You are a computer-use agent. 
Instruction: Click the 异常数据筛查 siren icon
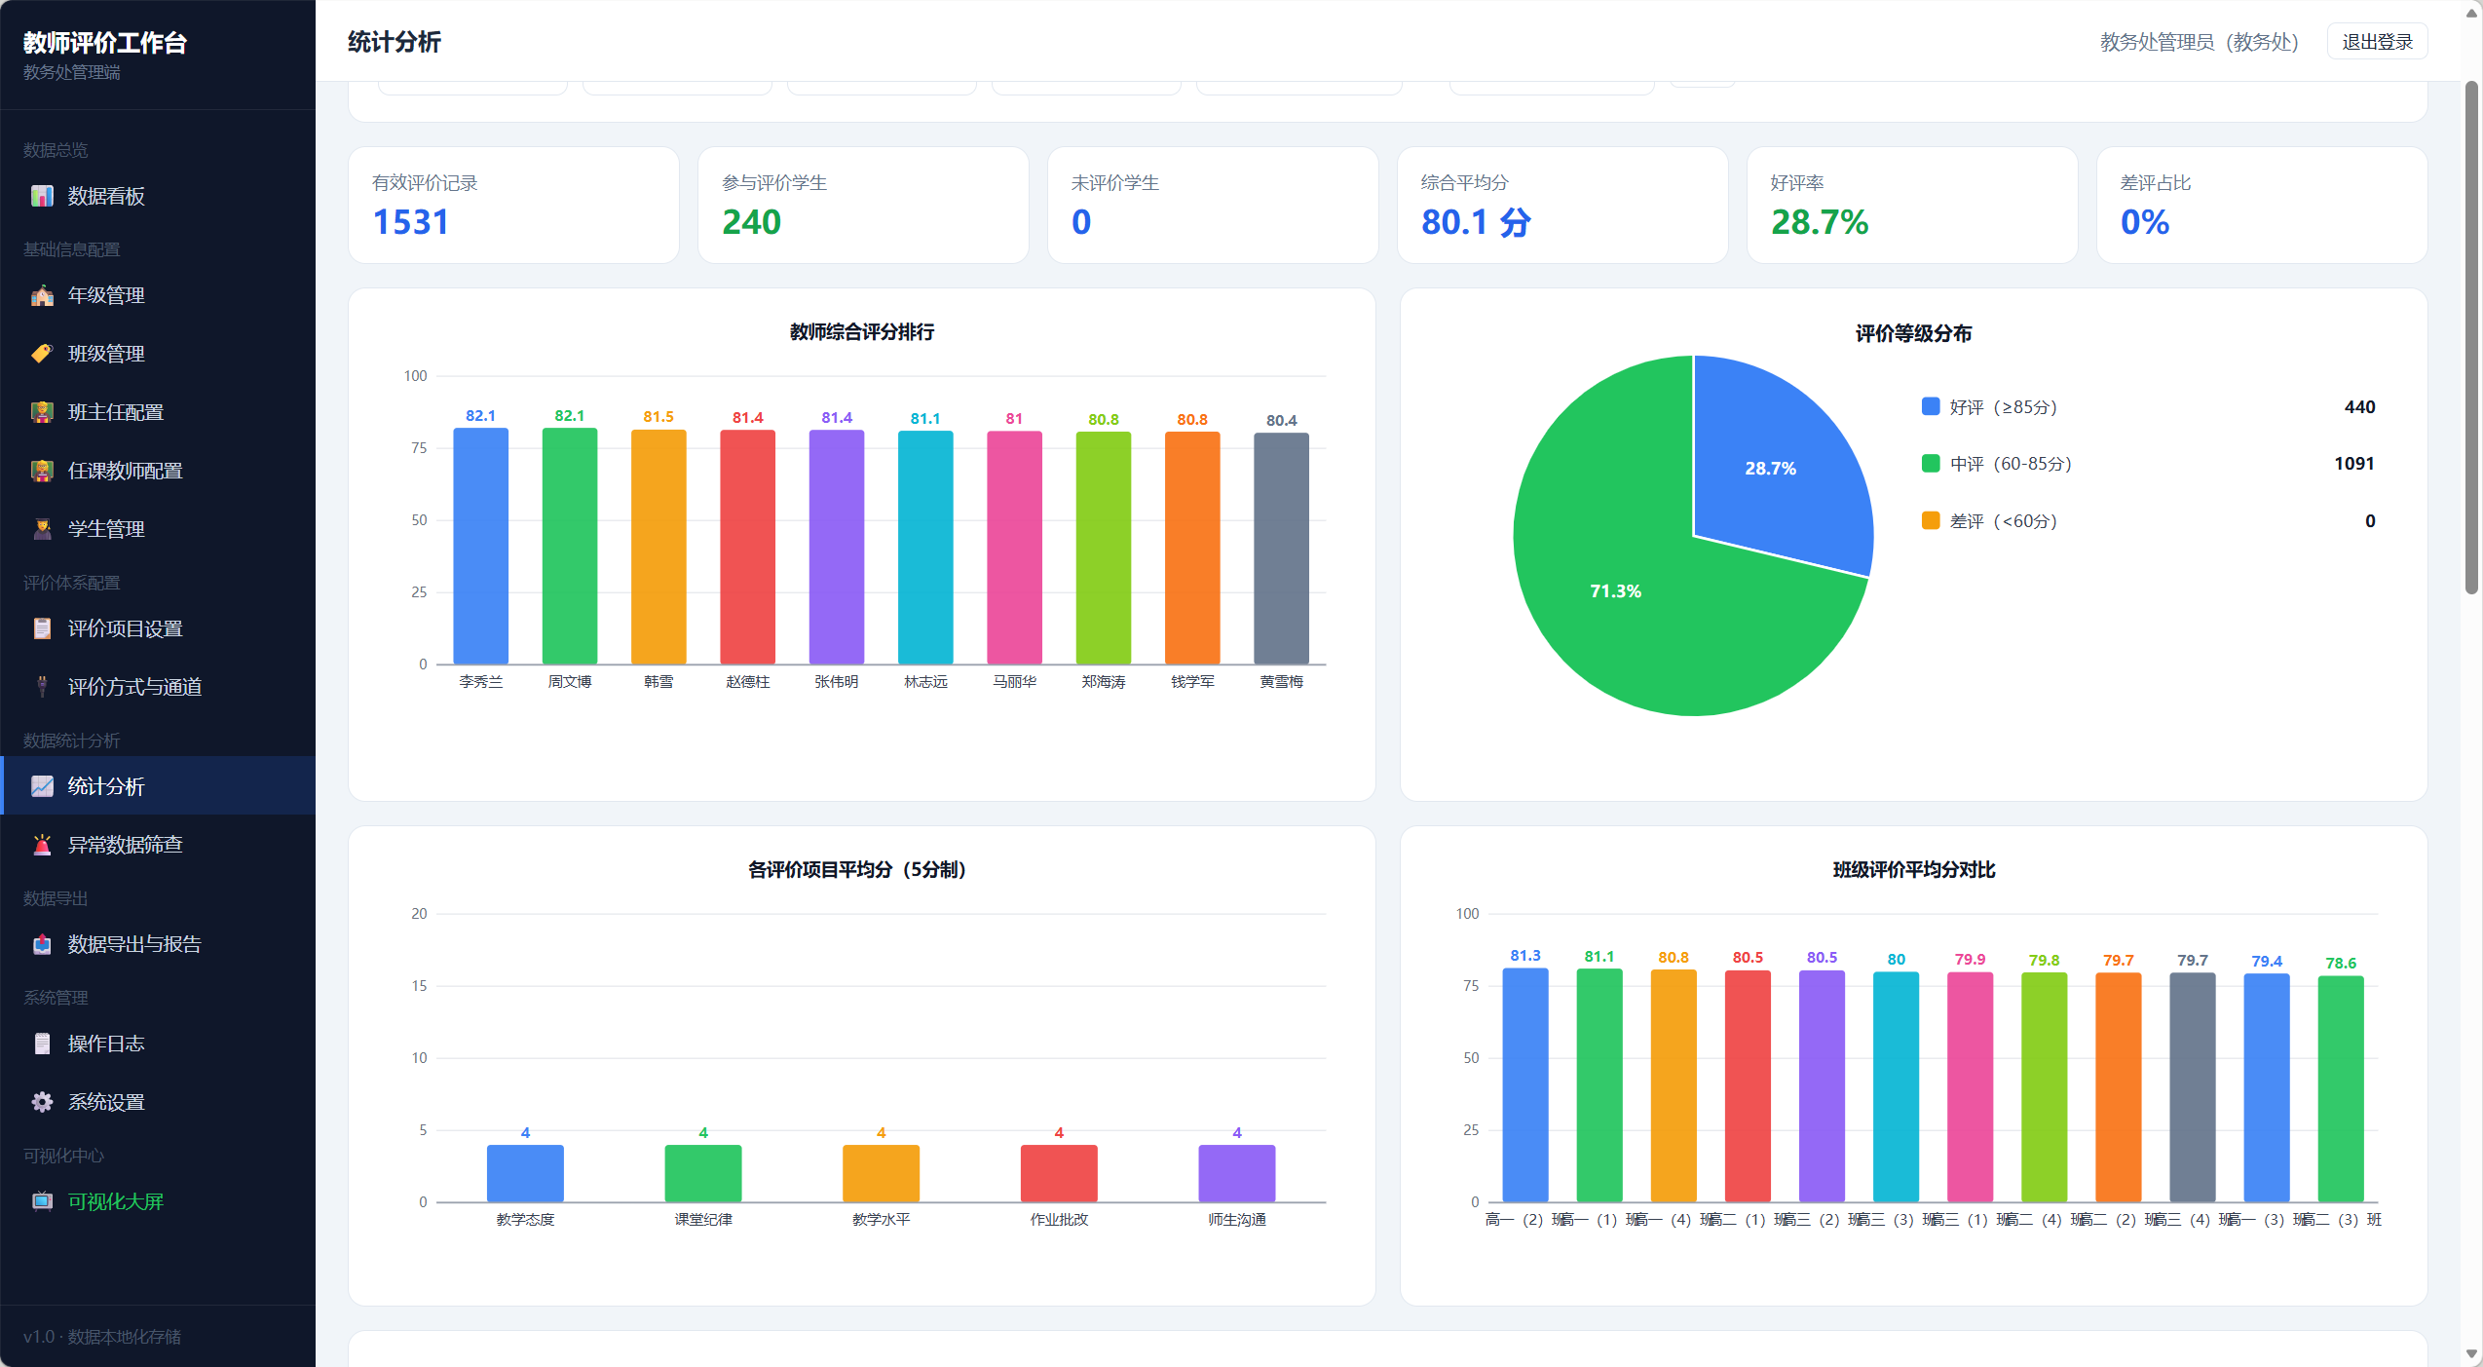click(42, 845)
